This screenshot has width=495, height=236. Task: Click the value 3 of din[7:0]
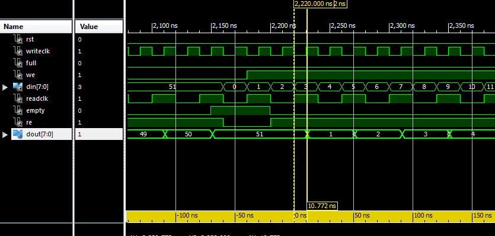[x=79, y=87]
